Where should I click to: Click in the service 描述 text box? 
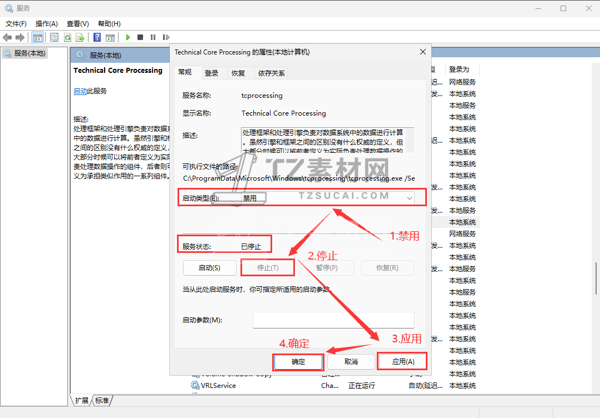point(327,140)
